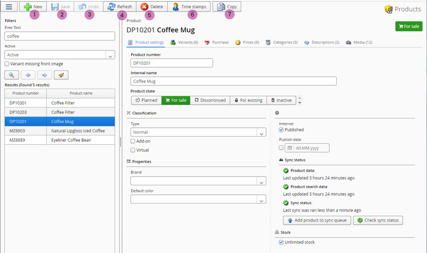Screen dimensions: 427x253
Task: Go to next result with right arrow
Action: tap(44, 75)
